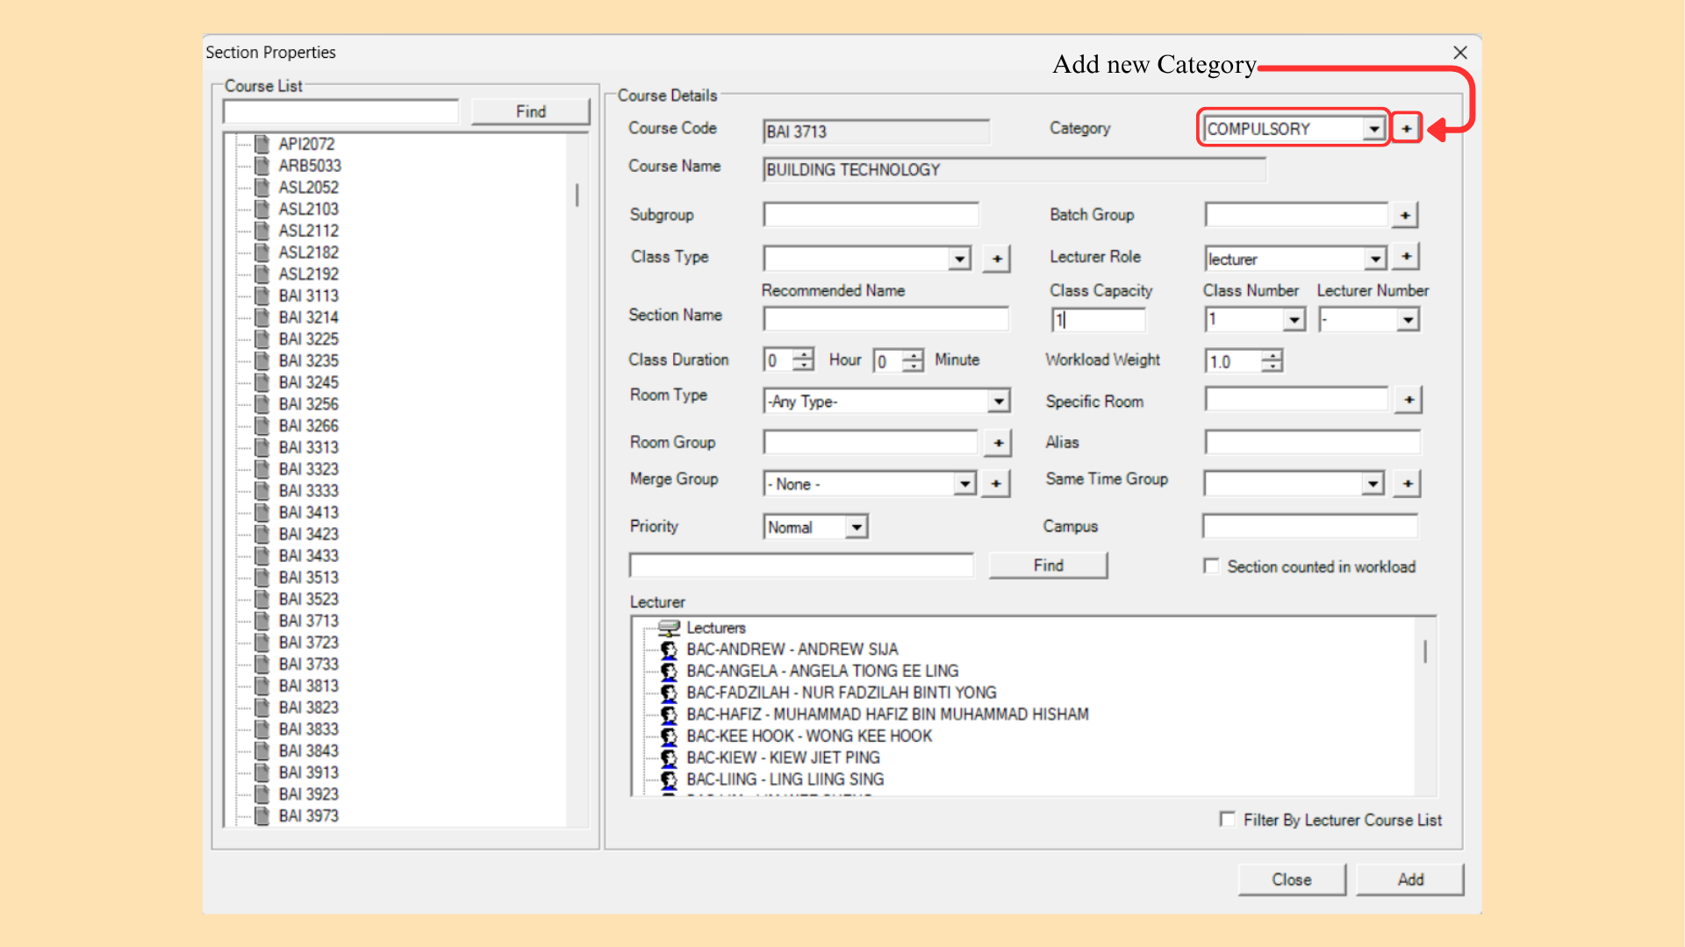Select BAI 3843 in course list
1685x947 pixels.
pyautogui.click(x=308, y=751)
